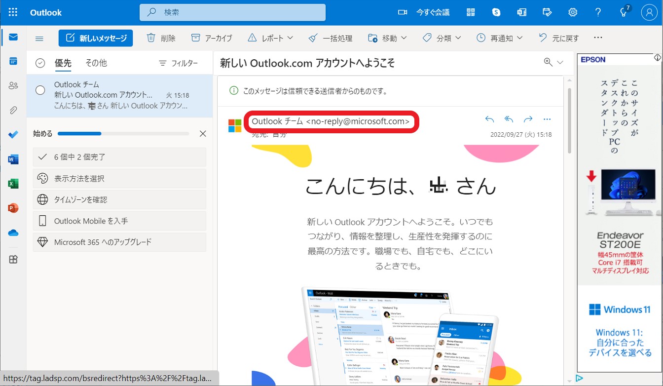This screenshot has height=386, width=663.
Task: Launch Excel from the sidebar
Action: tap(13, 184)
